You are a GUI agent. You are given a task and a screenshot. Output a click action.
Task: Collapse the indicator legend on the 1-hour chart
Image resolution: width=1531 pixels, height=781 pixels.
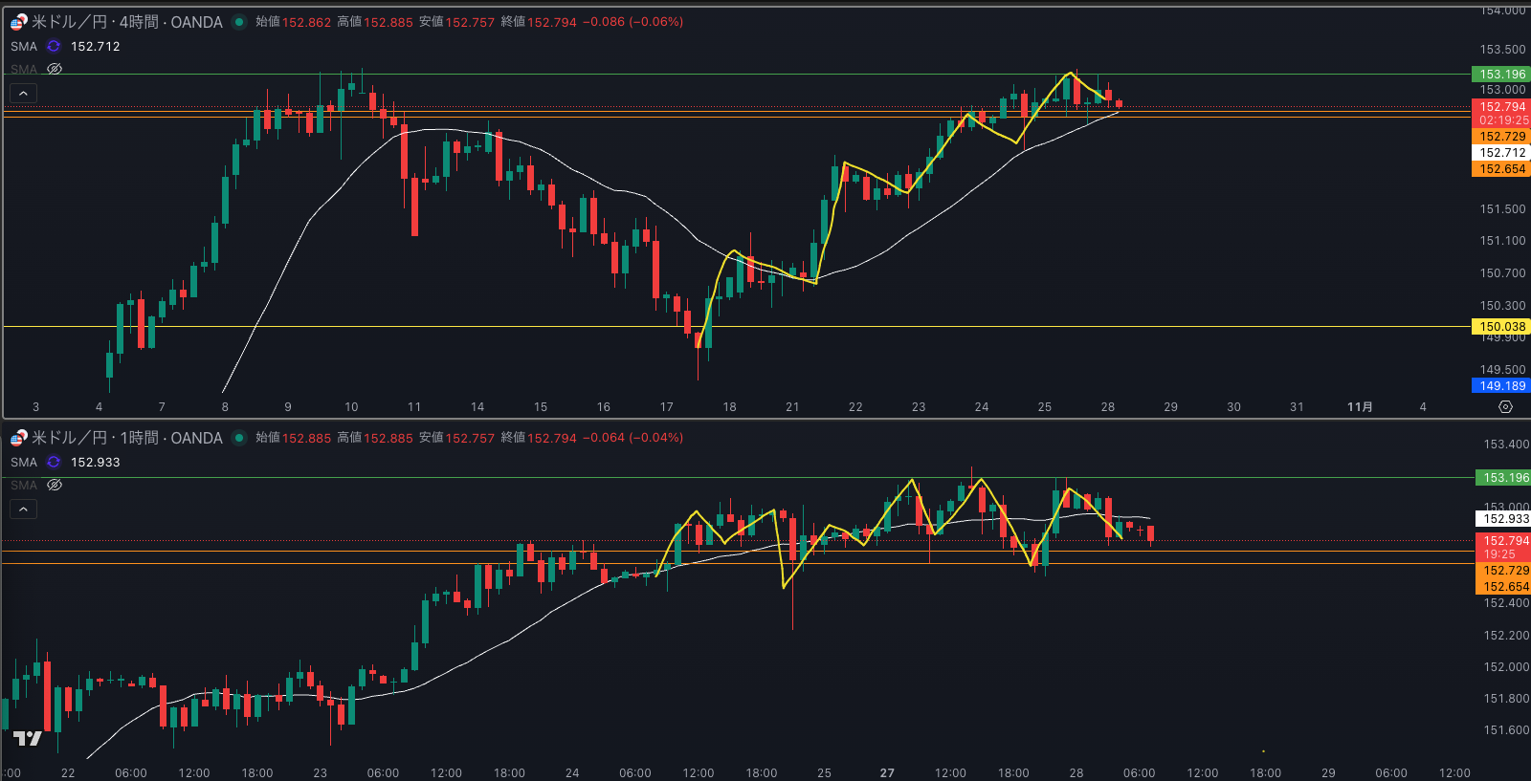23,509
